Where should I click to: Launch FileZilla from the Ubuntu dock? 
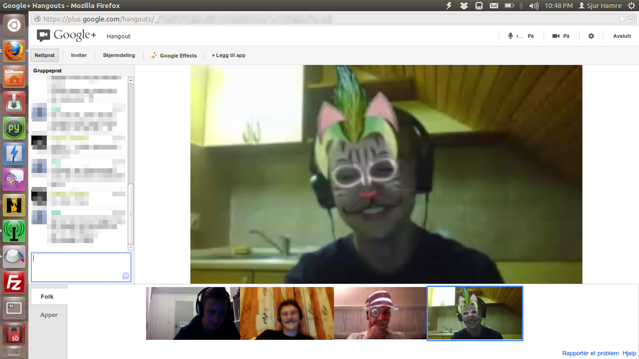14,282
